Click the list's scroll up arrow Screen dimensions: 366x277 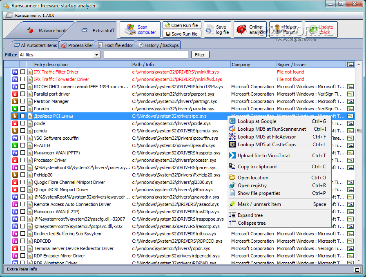click(359, 64)
